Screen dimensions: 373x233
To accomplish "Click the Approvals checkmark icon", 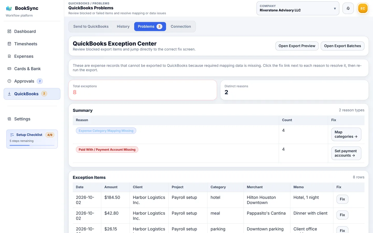I will (x=9, y=81).
